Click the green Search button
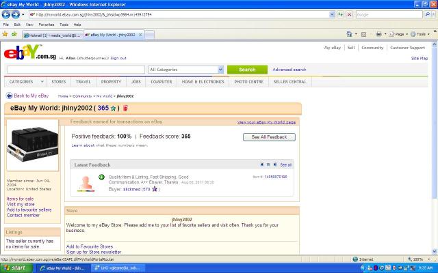The width and height of the screenshot is (438, 273). click(x=247, y=70)
